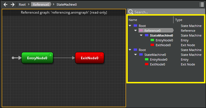Click the small square on the ExitNode0 graph node
The width and height of the screenshot is (206, 108).
pos(101,55)
